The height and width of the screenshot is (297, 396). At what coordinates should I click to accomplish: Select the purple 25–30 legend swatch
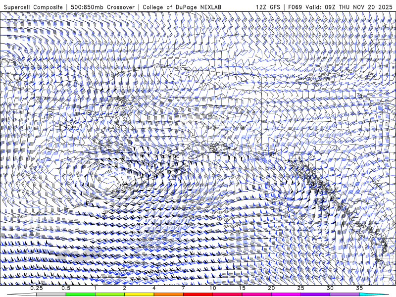coord(315,295)
